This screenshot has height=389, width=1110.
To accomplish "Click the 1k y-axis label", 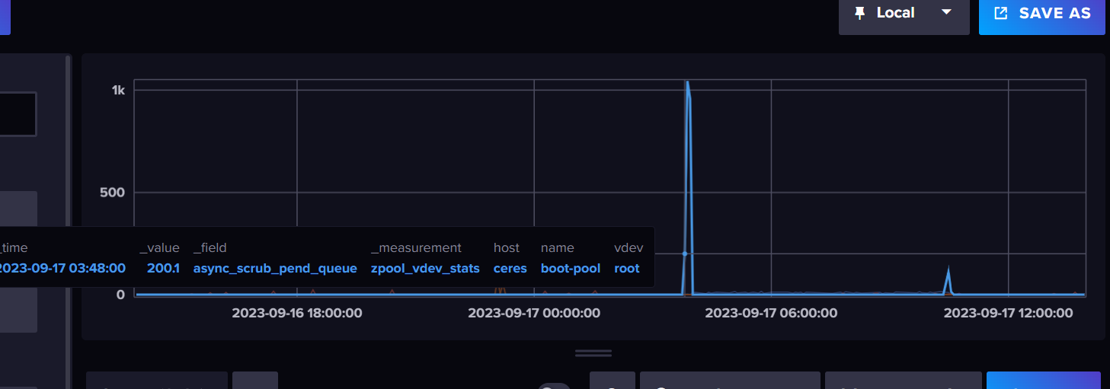I will tap(118, 90).
